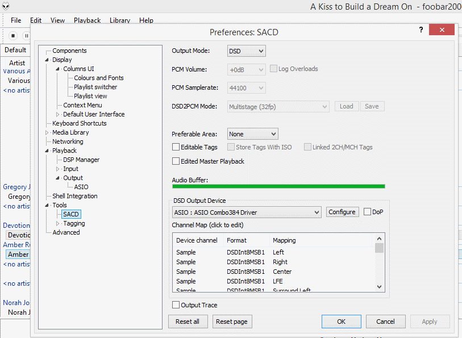Enable the Output Trace checkbox

coord(176,305)
